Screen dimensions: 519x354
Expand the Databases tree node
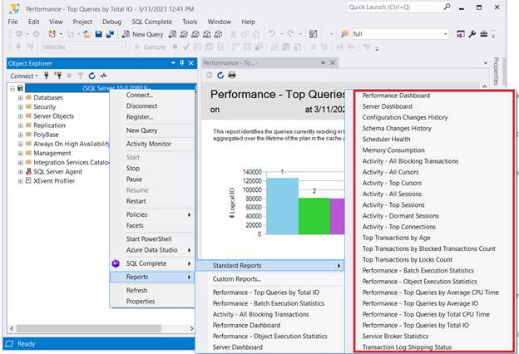[x=20, y=98]
